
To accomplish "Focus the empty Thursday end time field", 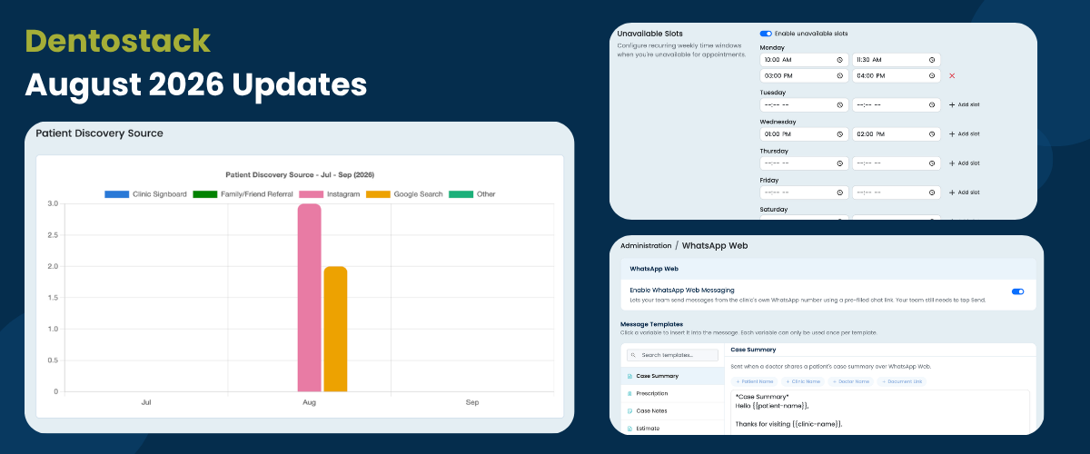I will coord(896,163).
